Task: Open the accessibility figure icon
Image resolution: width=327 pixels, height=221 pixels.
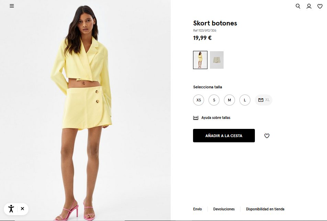Action: [11, 209]
